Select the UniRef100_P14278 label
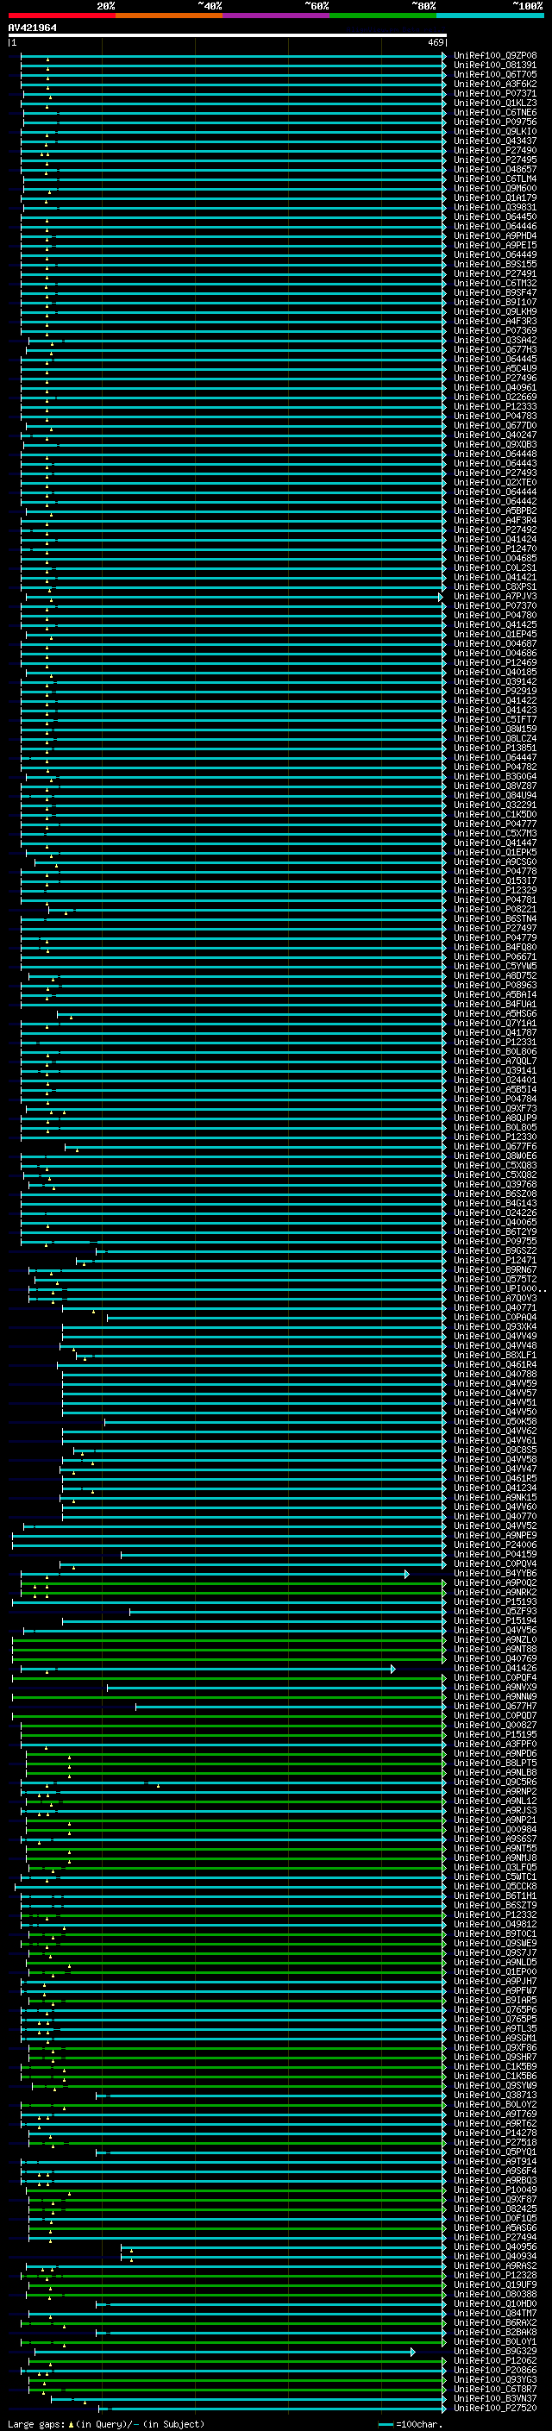 tap(494, 2133)
